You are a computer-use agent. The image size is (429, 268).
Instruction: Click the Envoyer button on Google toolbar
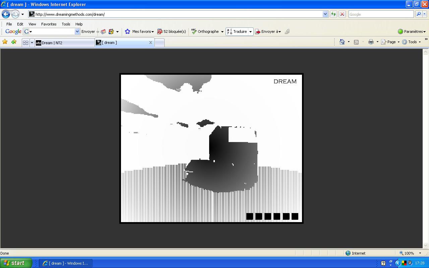(x=88, y=31)
